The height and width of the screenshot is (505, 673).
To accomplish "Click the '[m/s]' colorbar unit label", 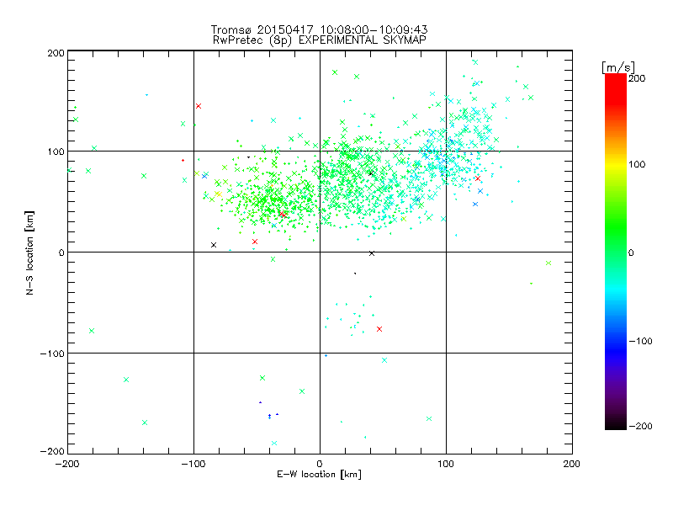I will tap(617, 67).
